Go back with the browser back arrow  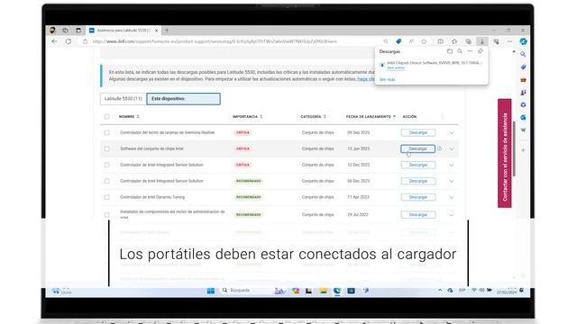point(54,41)
